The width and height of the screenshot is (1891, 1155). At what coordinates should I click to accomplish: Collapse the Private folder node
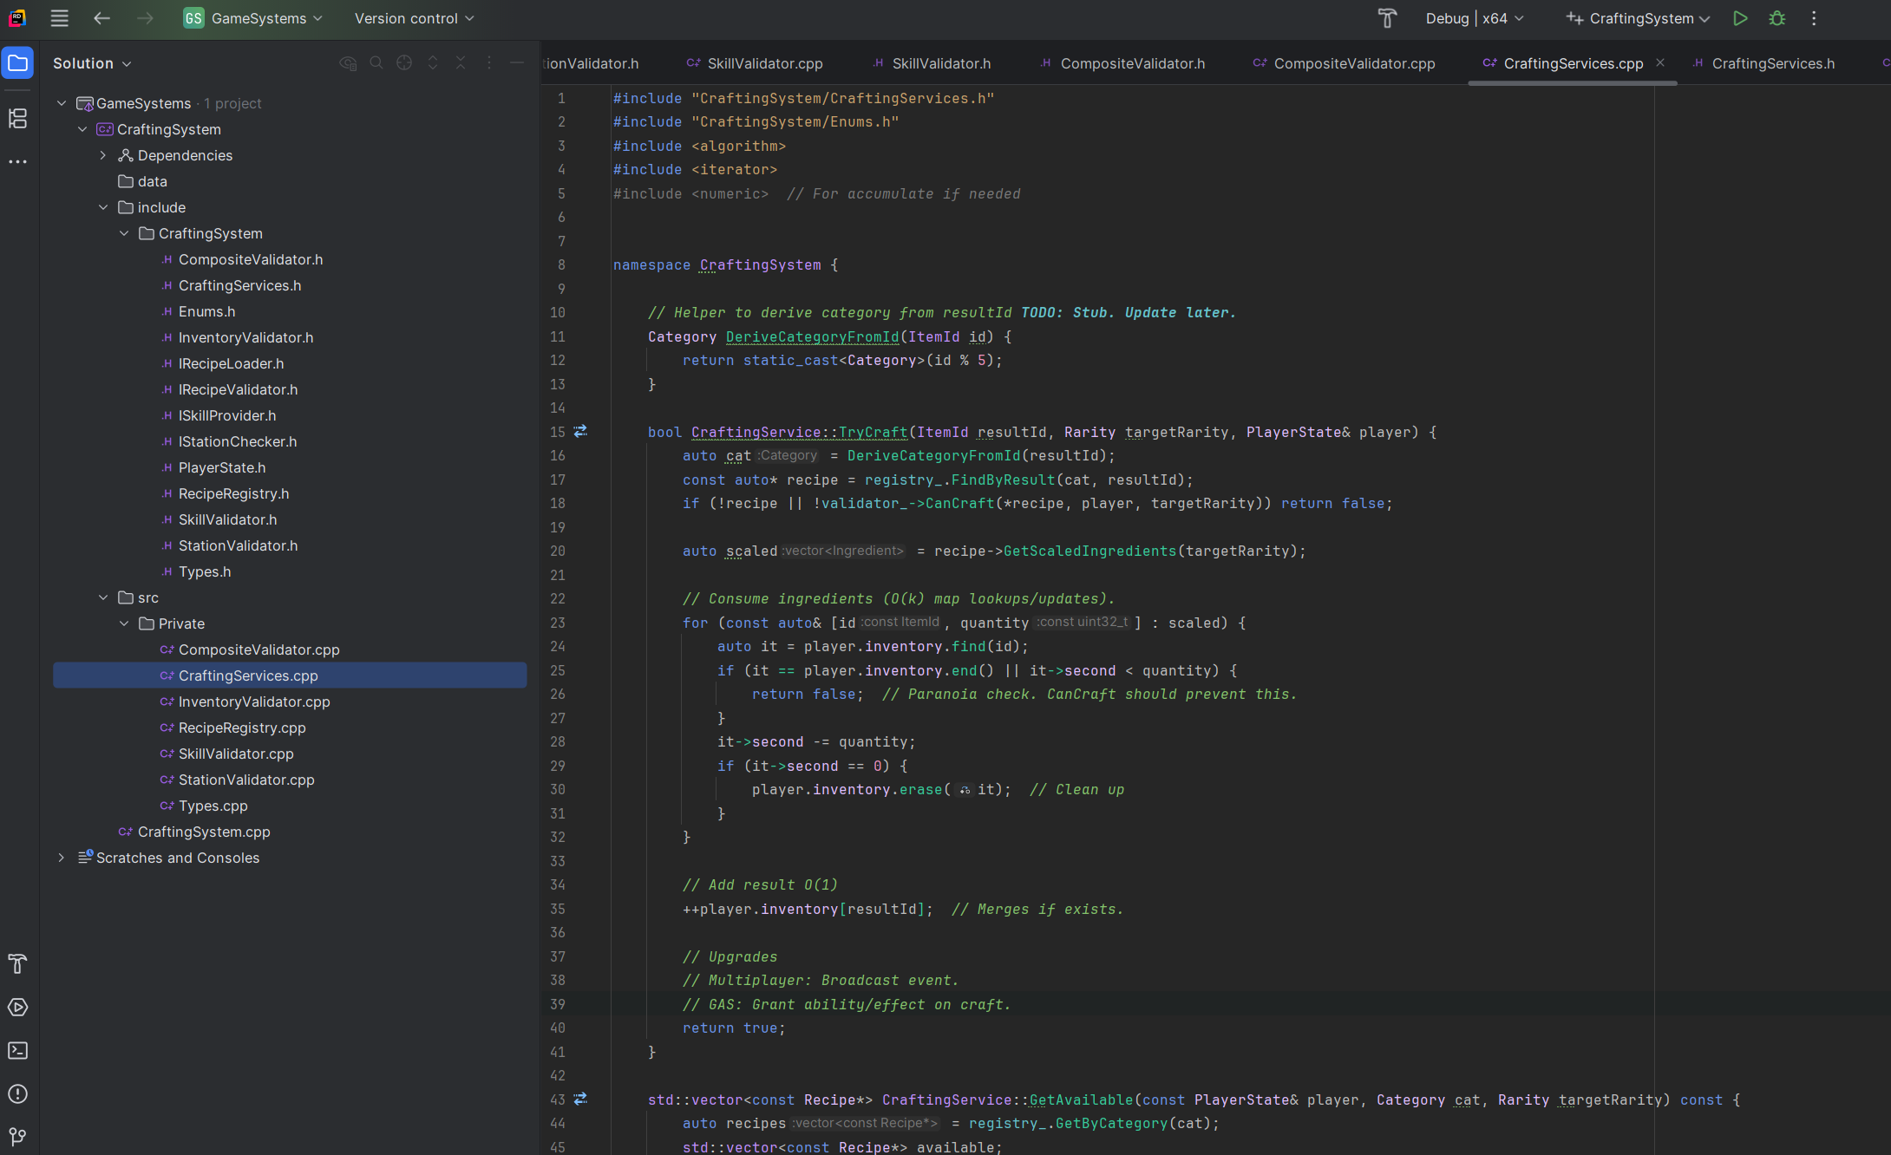click(x=124, y=623)
